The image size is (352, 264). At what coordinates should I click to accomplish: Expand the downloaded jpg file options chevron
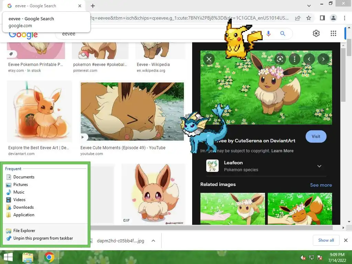pos(153,241)
